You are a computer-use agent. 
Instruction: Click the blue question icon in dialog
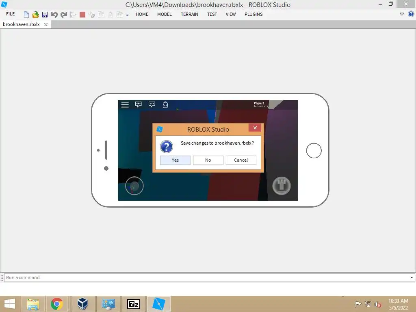pyautogui.click(x=167, y=146)
